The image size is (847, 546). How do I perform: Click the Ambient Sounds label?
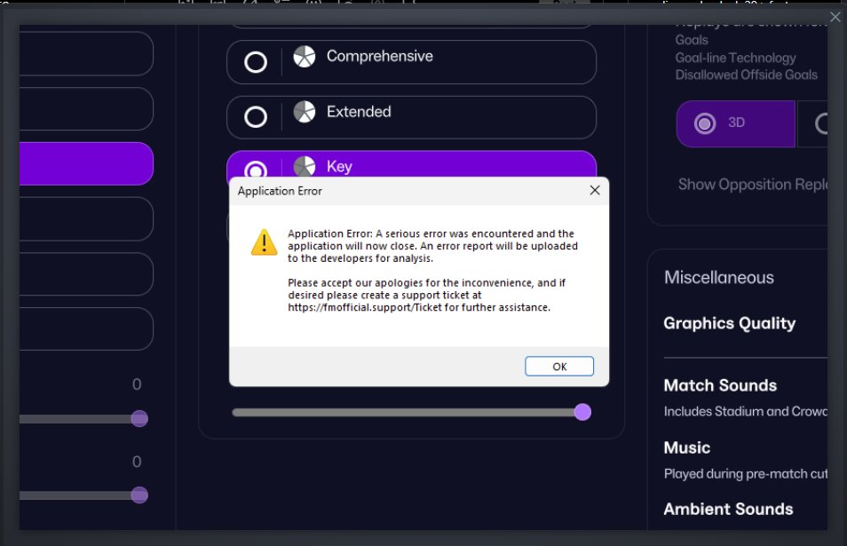[728, 509]
